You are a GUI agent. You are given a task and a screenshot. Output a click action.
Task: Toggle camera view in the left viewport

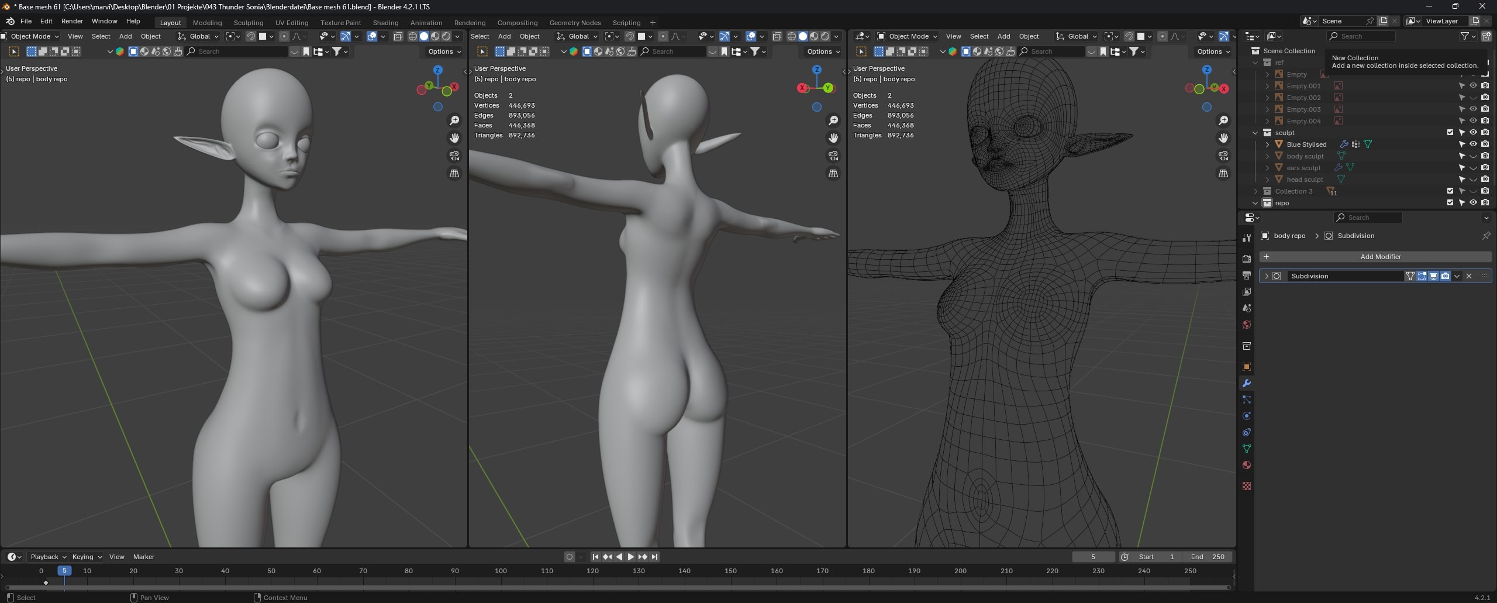[454, 156]
